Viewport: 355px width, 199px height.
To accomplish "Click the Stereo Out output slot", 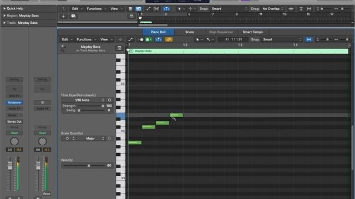I will coord(14,122).
